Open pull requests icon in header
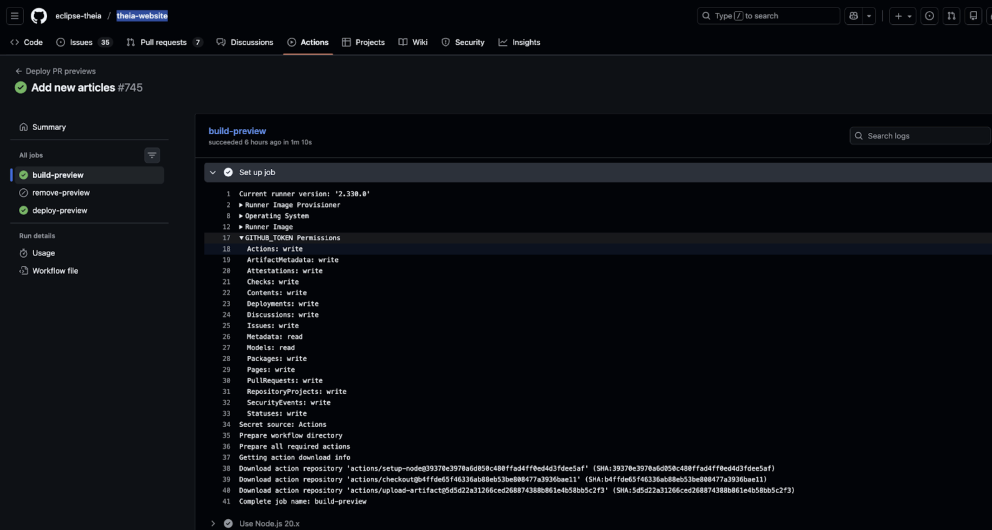This screenshot has width=992, height=530. [x=951, y=16]
